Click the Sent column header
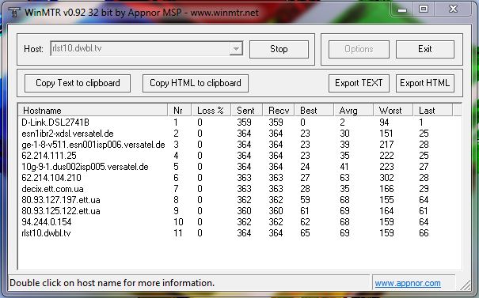This screenshot has height=298, width=479. click(x=247, y=110)
